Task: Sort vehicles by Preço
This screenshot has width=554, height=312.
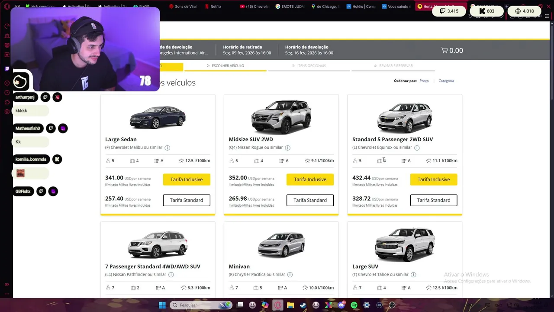Action: tap(424, 81)
